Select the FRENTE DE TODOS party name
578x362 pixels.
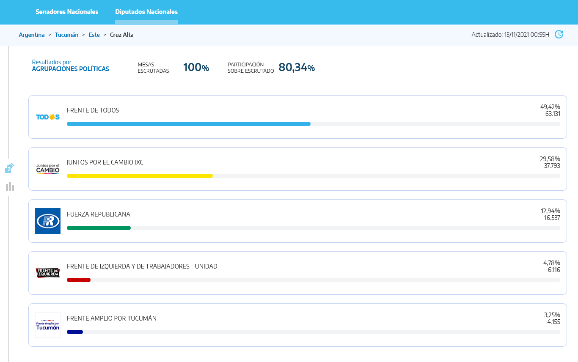[x=93, y=110]
